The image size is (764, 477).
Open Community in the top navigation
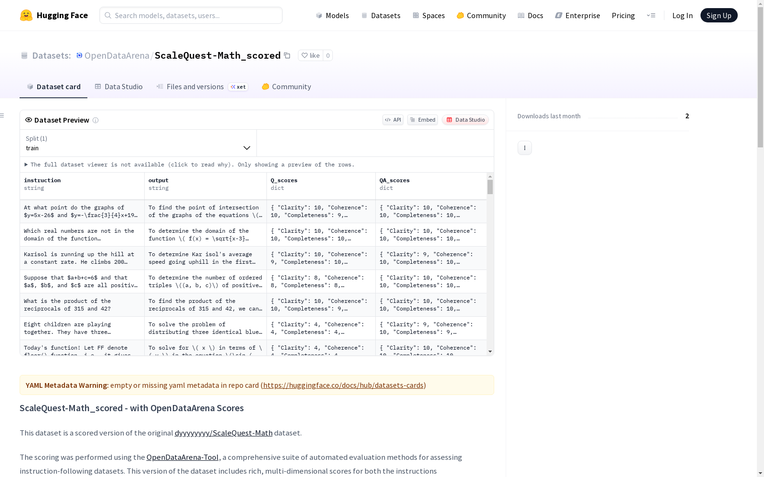pyautogui.click(x=481, y=15)
